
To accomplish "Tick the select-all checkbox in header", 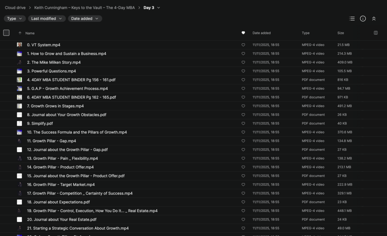I will tap(6, 33).
